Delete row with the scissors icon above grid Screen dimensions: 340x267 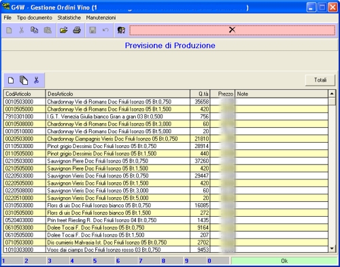(36, 80)
